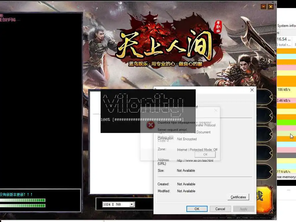Click the red error icon in popup

(151, 125)
